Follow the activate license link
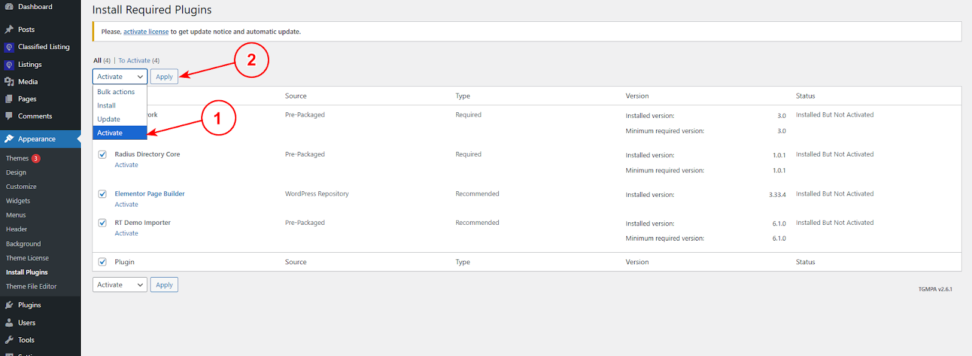 point(146,32)
